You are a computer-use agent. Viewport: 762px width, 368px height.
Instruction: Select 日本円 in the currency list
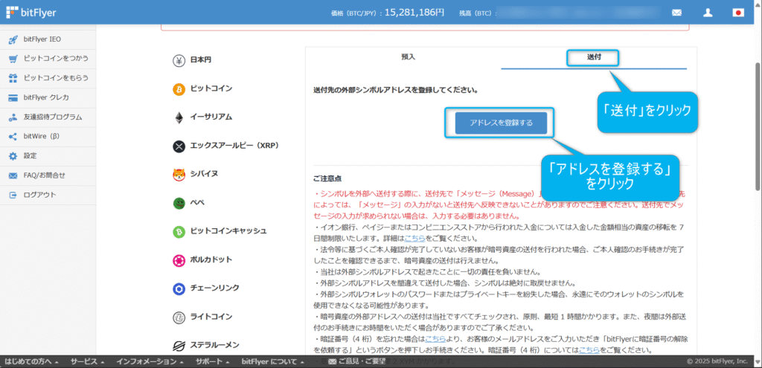200,60
